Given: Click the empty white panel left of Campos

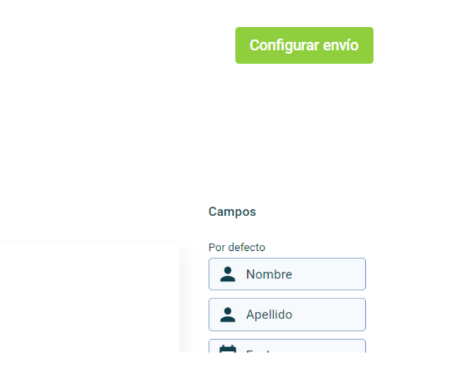Looking at the screenshot, I should click(x=90, y=298).
